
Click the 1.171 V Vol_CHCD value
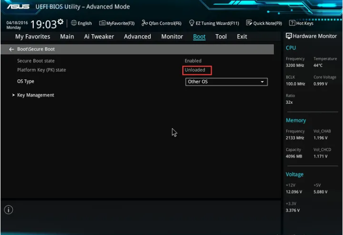(320, 156)
